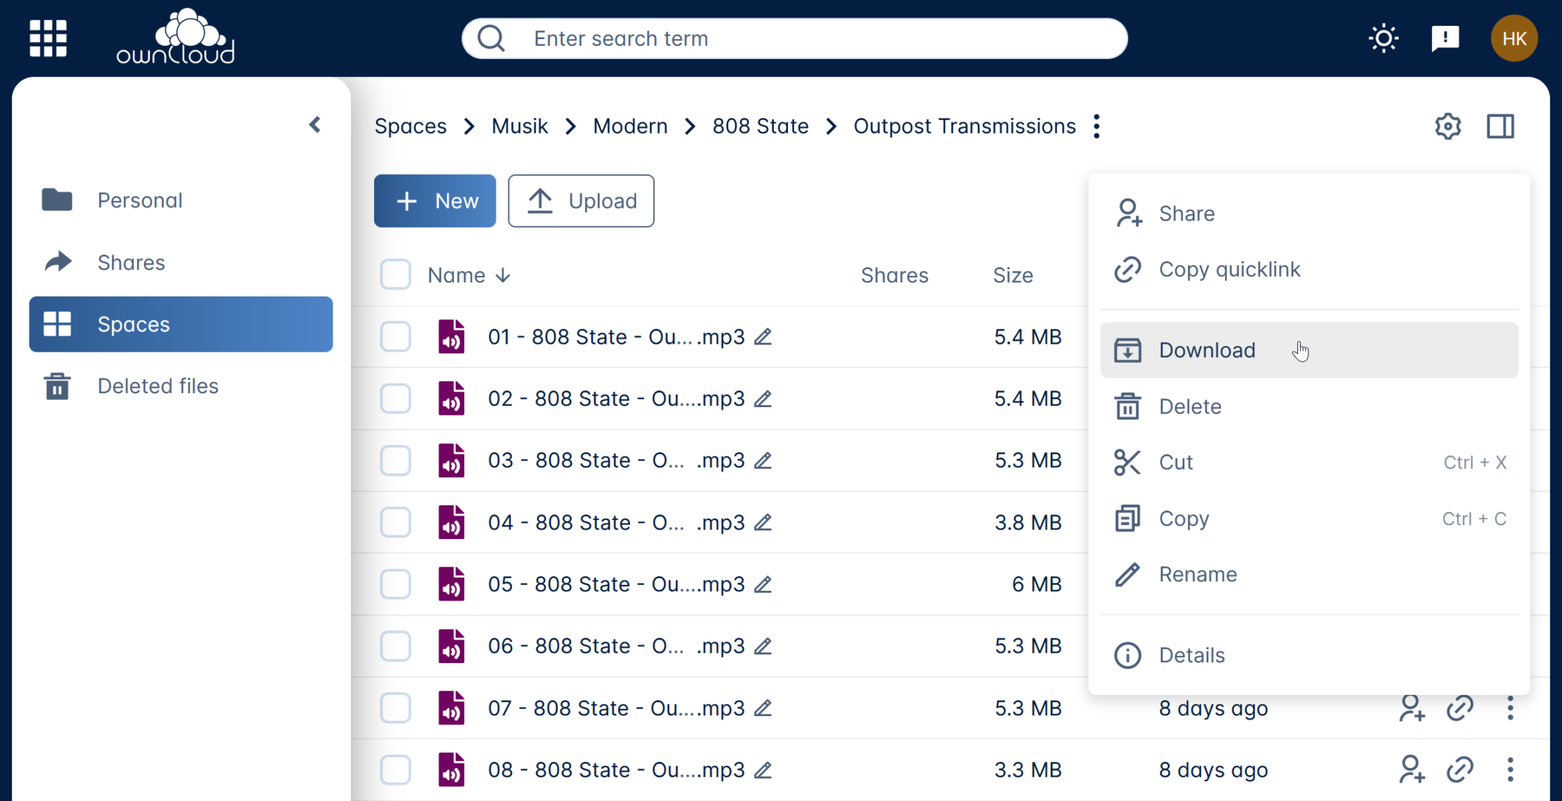Click rename pencil icon beside track 03
The width and height of the screenshot is (1562, 801).
tap(764, 460)
